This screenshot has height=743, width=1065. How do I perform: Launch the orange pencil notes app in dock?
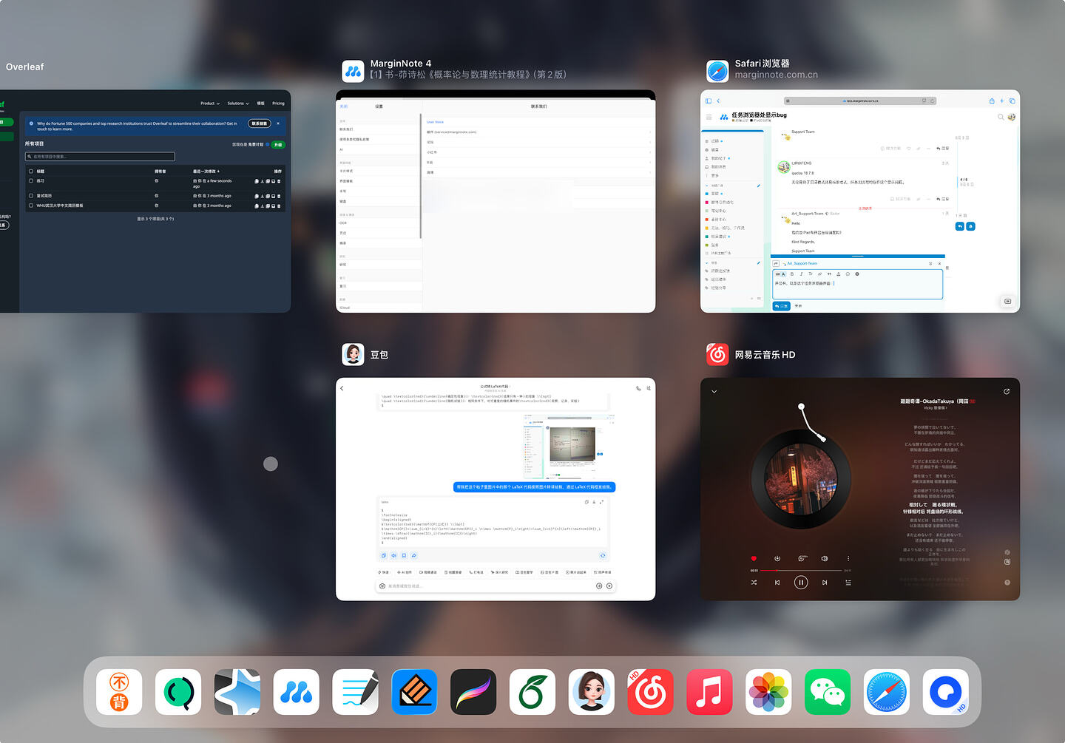coord(414,692)
